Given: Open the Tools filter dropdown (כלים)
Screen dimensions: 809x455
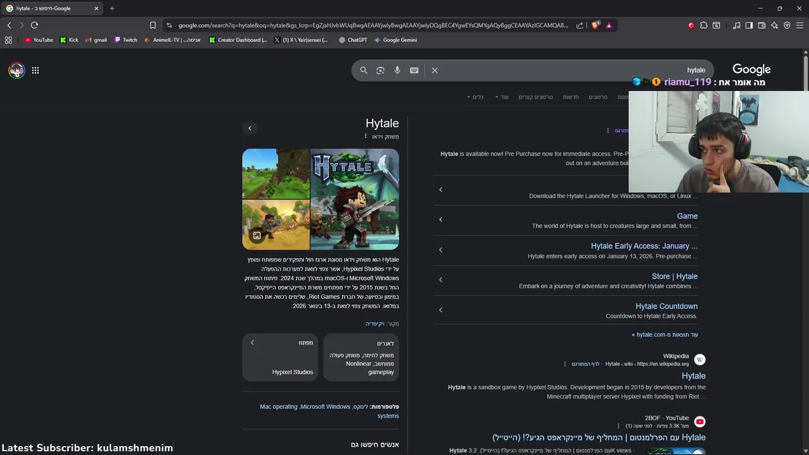Looking at the screenshot, I should click(475, 97).
